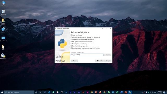Screen dimensions: 167x94
Task: Click Install to begin Python installation
Action: click(x=99, y=61)
